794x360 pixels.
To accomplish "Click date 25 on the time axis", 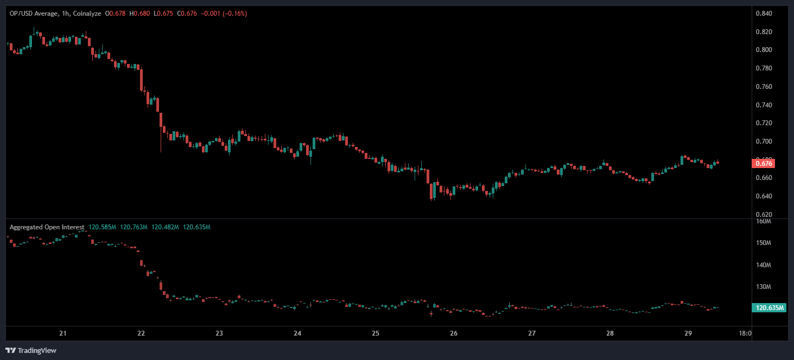I will click(376, 333).
